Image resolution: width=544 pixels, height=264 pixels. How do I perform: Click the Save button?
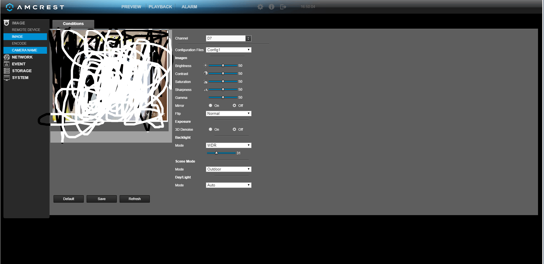102,199
